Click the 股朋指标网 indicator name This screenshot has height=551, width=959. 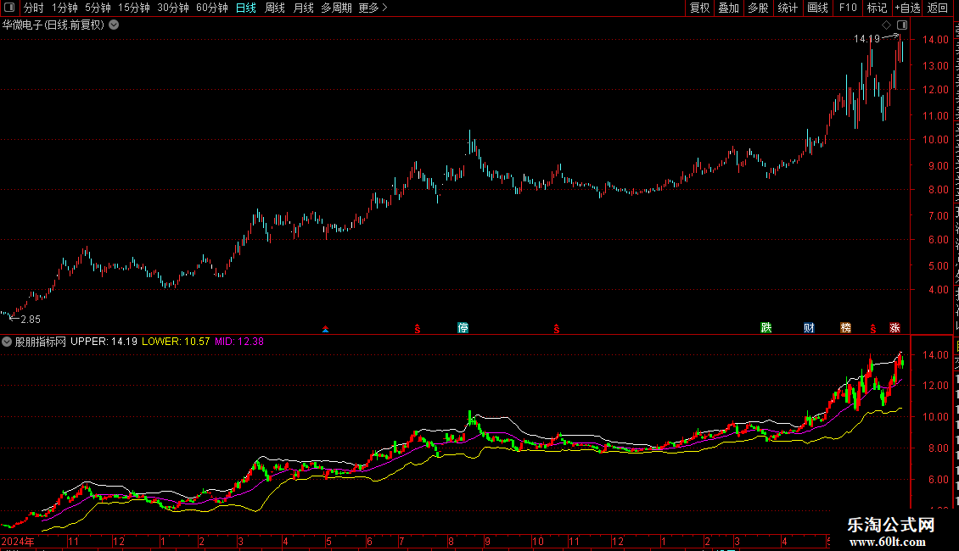[41, 342]
